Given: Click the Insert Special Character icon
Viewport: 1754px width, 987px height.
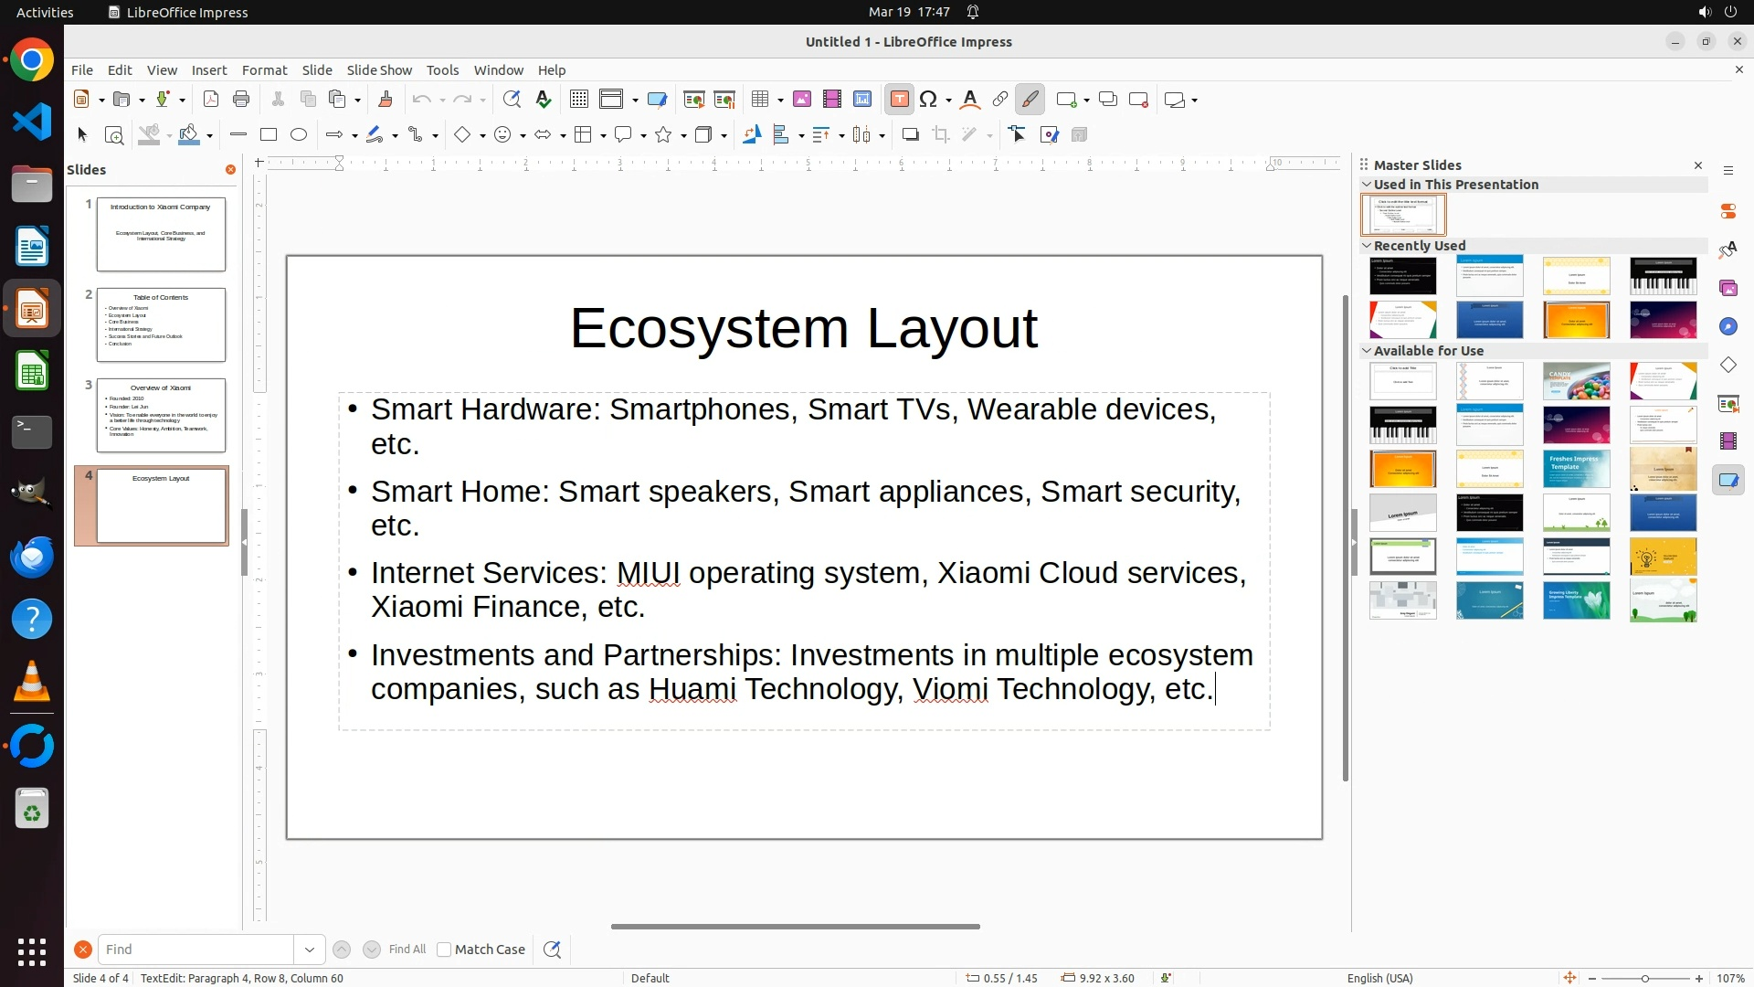Looking at the screenshot, I should click(929, 100).
